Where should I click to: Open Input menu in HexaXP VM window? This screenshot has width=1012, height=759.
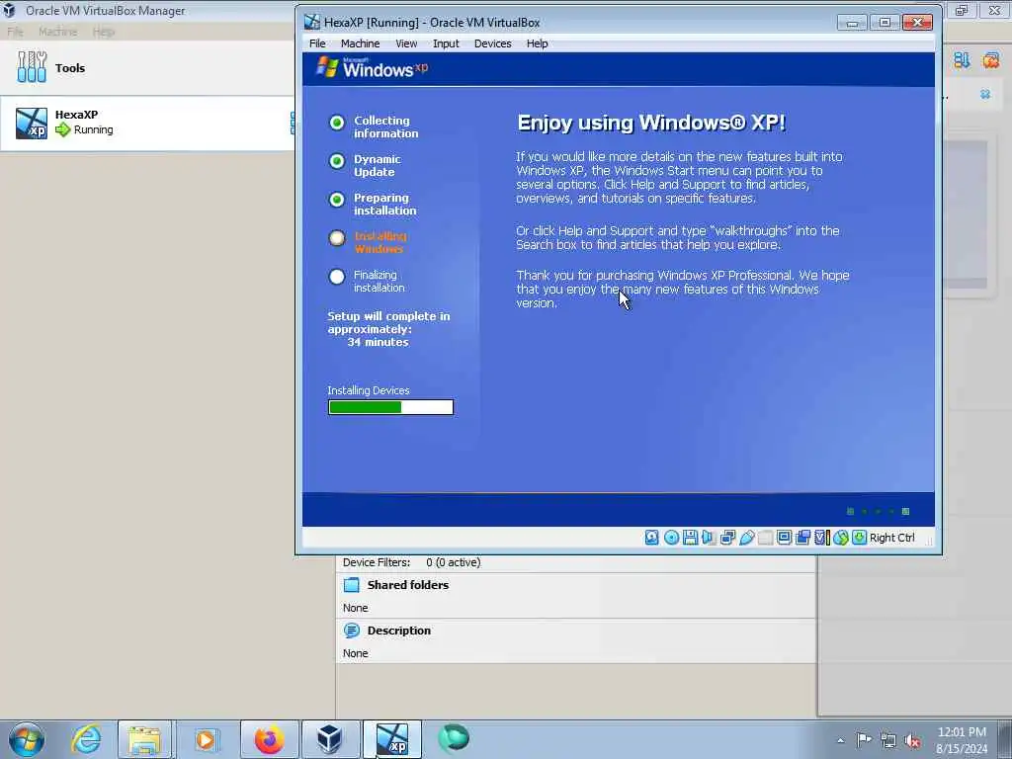[x=446, y=43]
